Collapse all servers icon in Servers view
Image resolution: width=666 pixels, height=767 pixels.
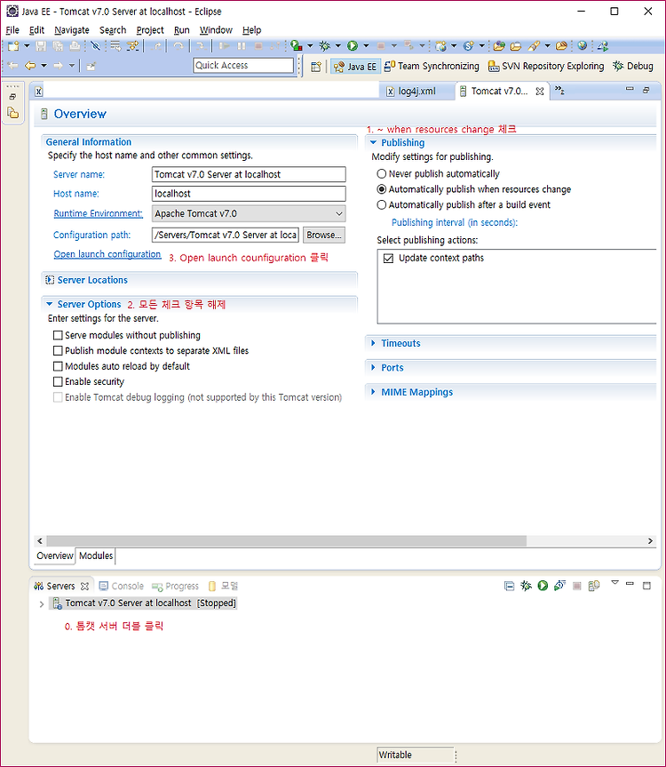[509, 586]
